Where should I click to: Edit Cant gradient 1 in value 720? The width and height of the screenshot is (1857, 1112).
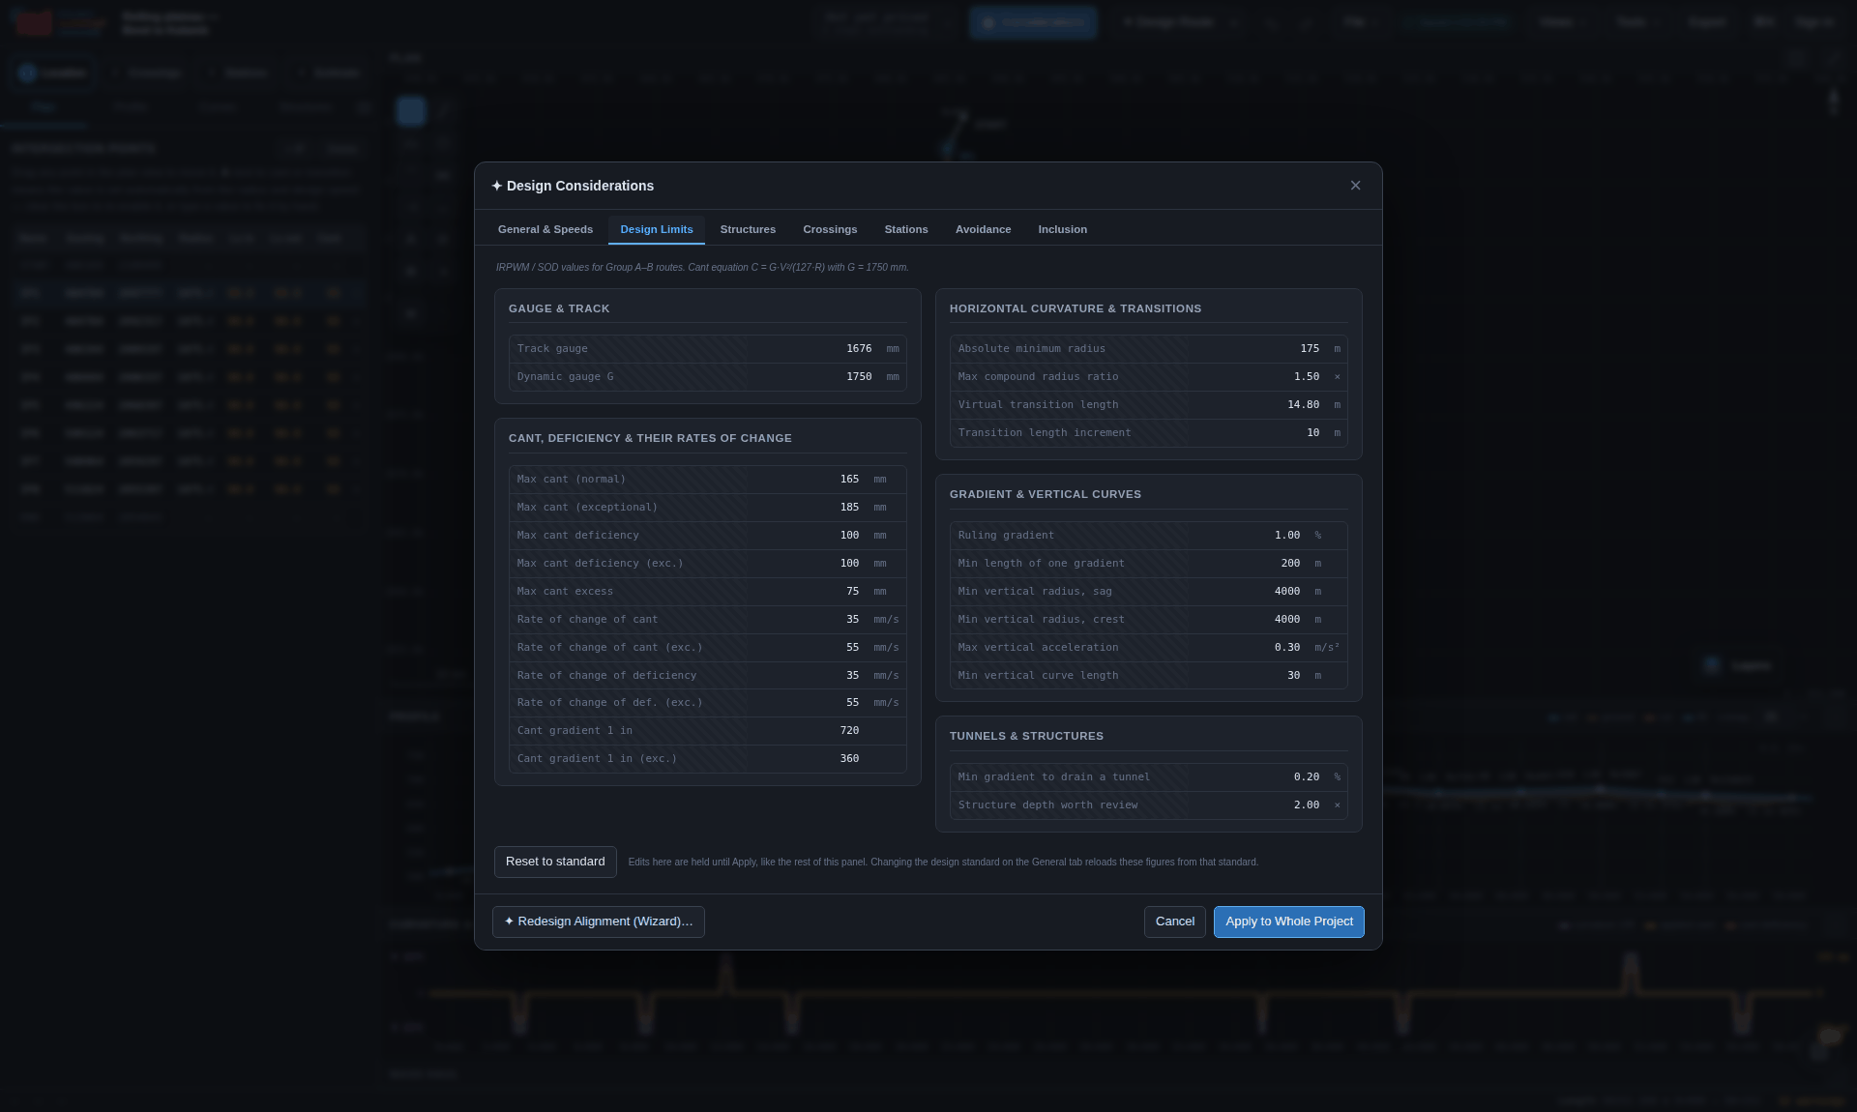tap(807, 731)
